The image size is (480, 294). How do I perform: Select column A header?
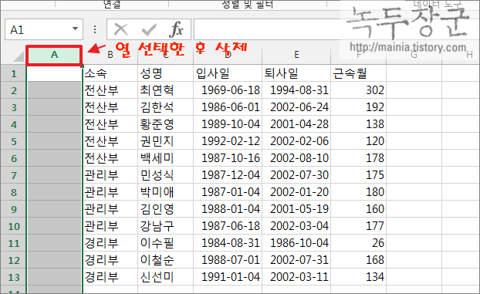(54, 55)
